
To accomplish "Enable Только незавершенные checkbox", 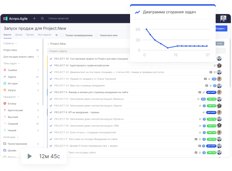I will (x=62, y=35).
